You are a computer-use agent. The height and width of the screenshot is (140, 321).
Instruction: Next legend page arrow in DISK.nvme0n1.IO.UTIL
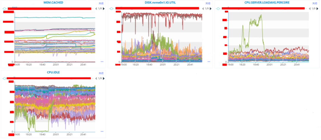click(211, 9)
